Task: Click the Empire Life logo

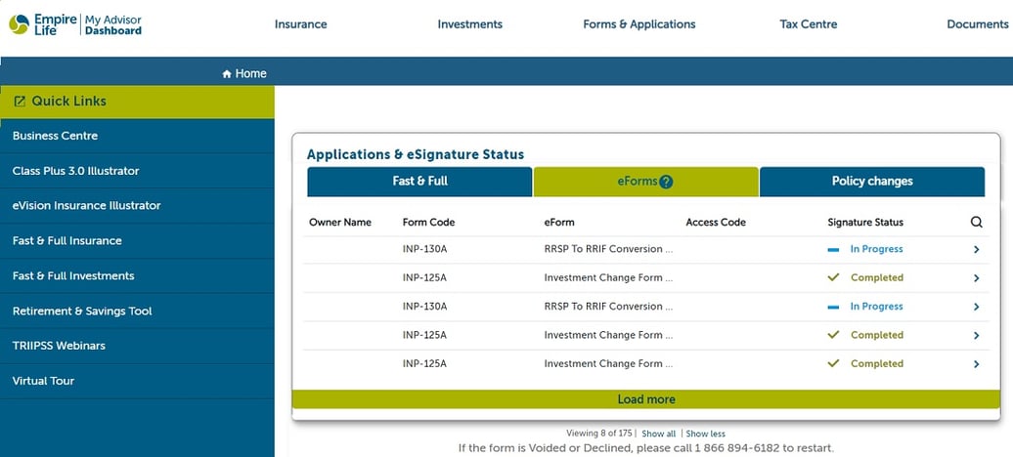Action: (x=75, y=24)
